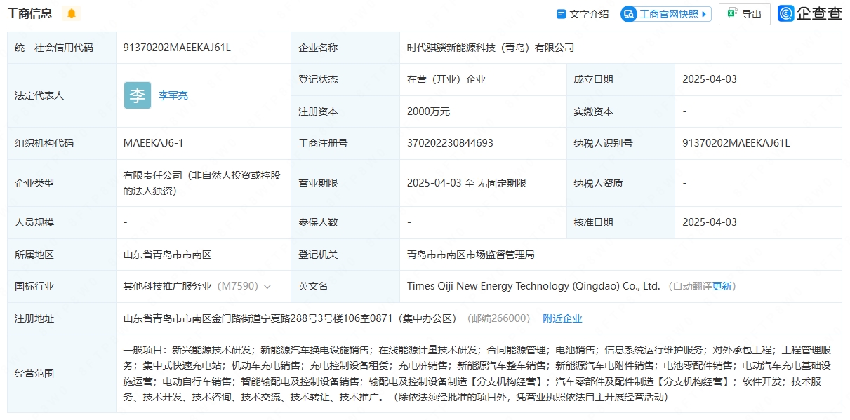
Task: Expand the 国标行业 chevron dropdown
Action: pos(267,287)
